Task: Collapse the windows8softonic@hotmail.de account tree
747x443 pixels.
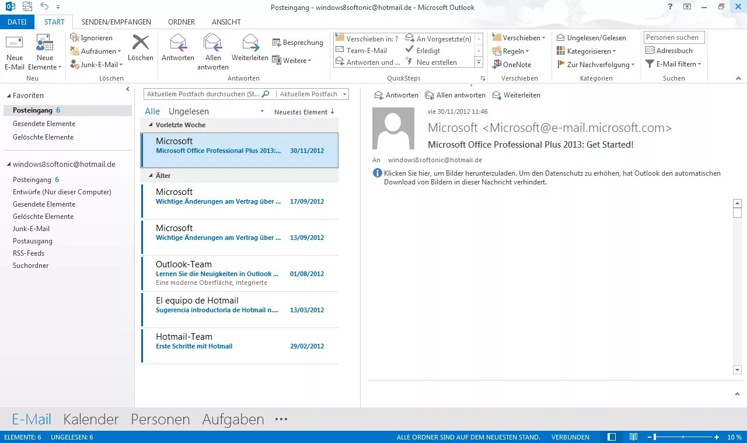Action: (8, 165)
